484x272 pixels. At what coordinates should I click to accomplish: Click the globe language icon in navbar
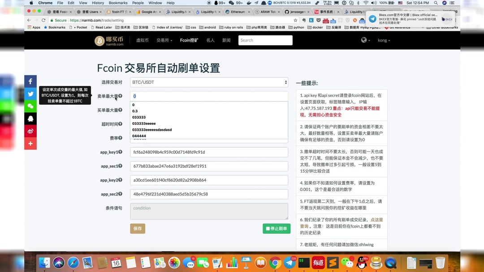pos(364,40)
